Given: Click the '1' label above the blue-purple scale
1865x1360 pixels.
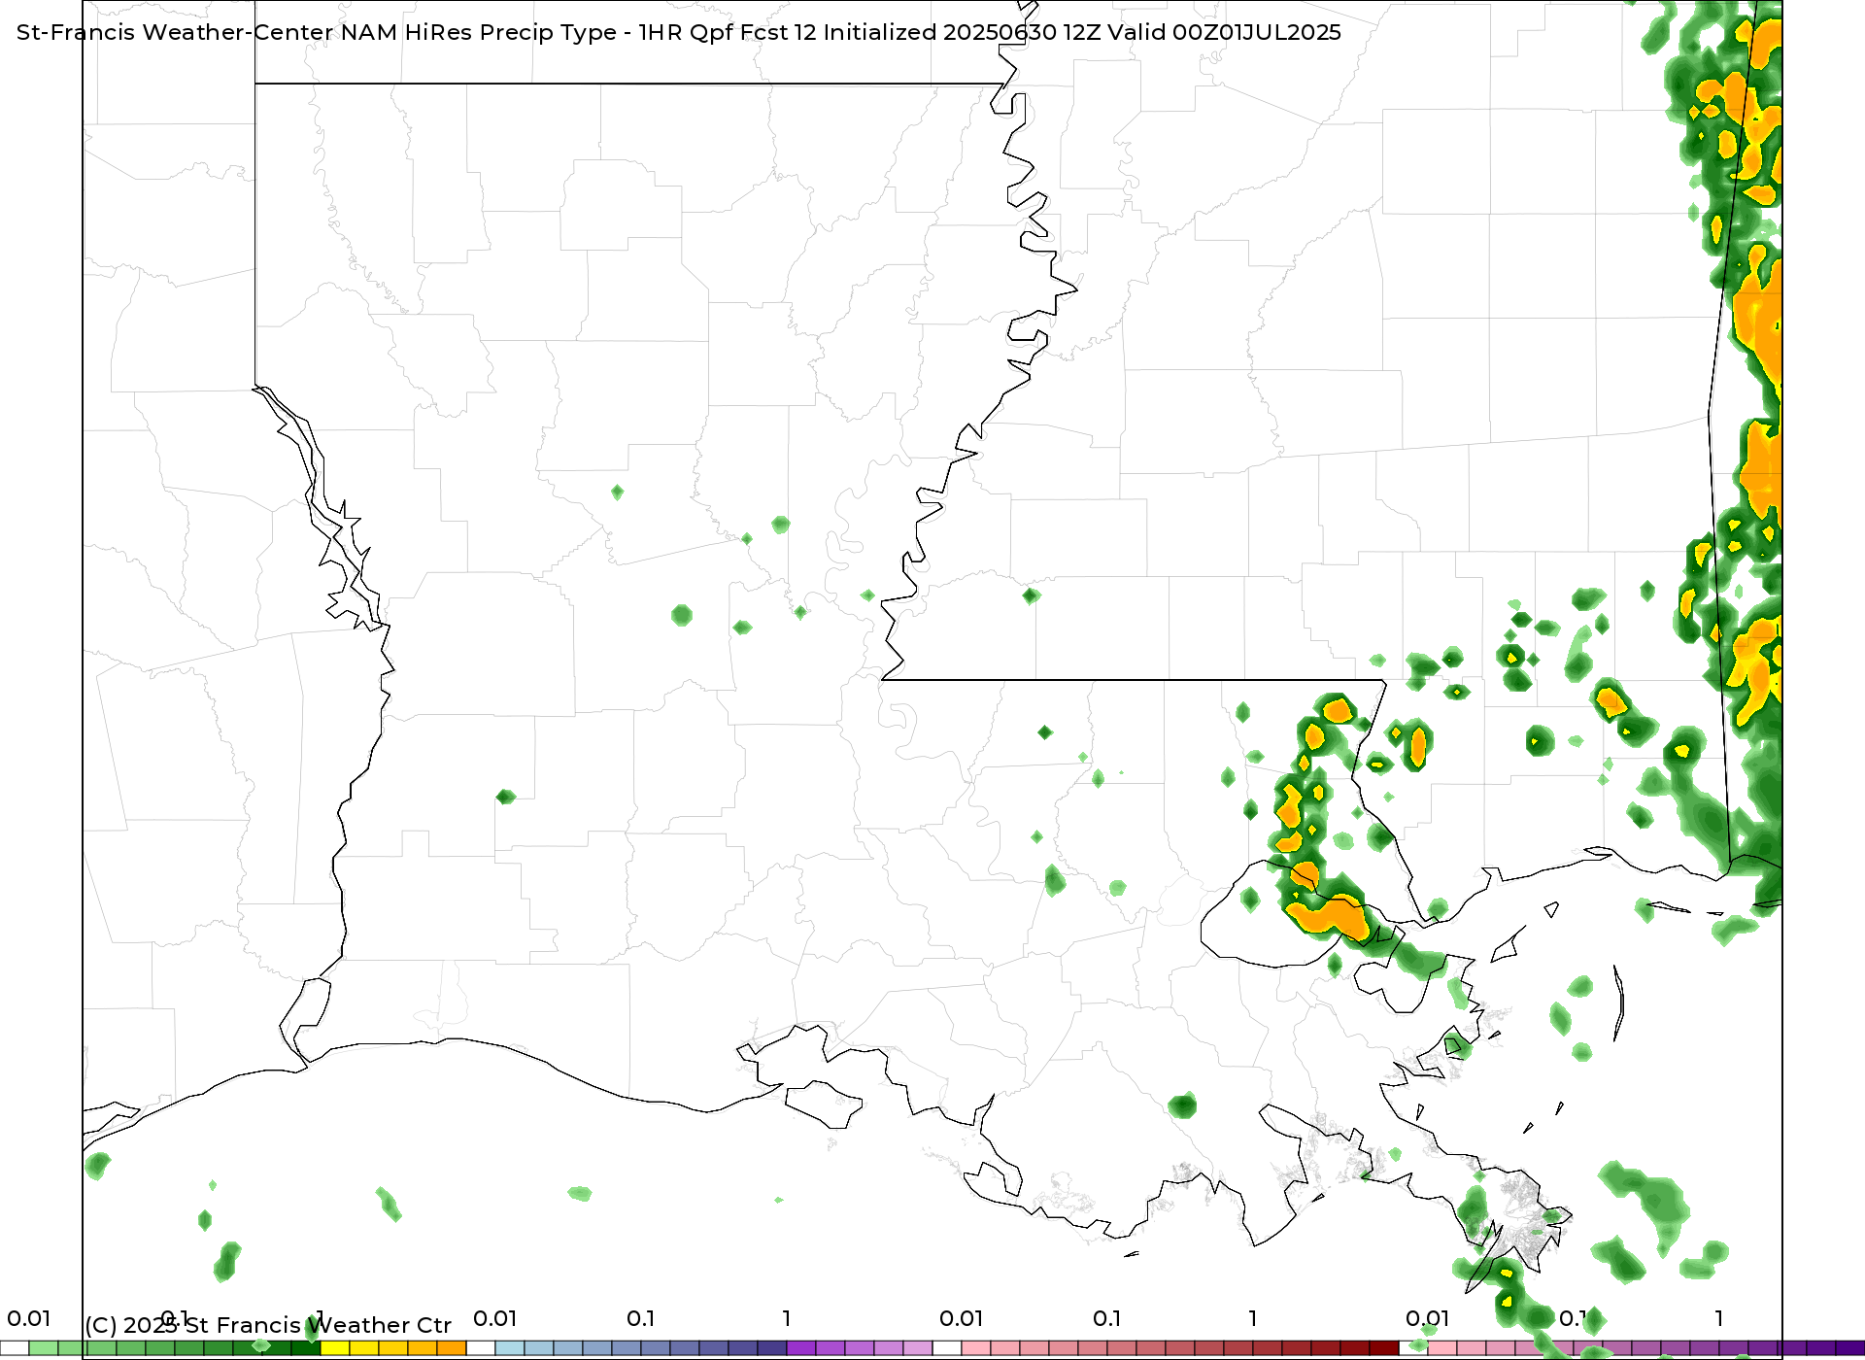Looking at the screenshot, I should point(787,1318).
